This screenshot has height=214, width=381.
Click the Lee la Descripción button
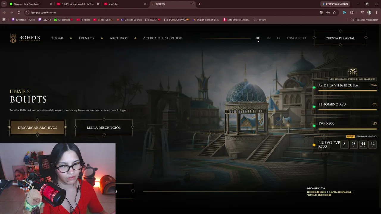104,128
